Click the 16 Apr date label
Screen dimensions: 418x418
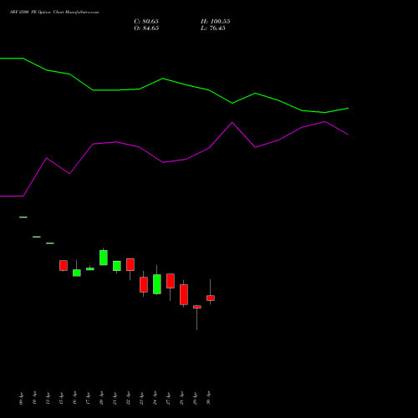coord(74,398)
